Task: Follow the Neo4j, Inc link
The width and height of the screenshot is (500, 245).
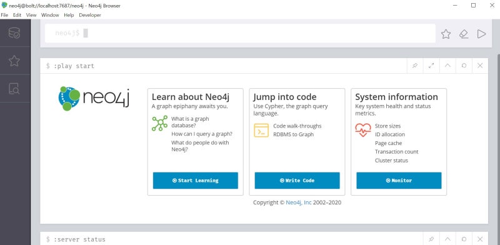Action: [x=299, y=202]
